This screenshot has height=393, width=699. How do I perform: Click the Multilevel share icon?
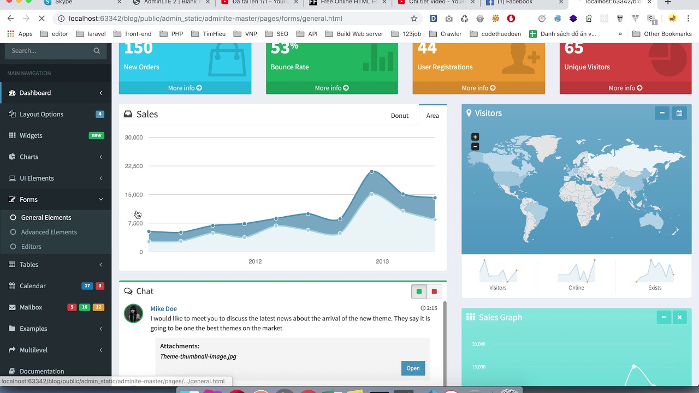(x=12, y=350)
